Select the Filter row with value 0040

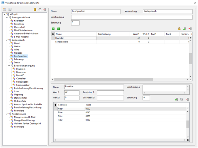pos(120,112)
